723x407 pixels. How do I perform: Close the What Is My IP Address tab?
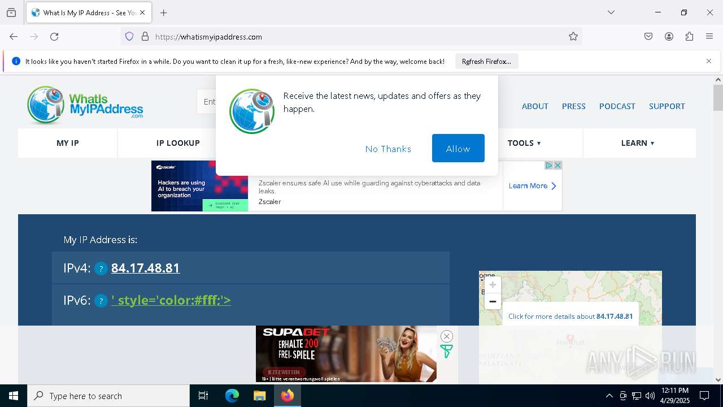click(142, 12)
